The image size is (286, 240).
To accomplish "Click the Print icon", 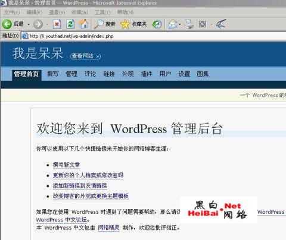I will [189, 24].
